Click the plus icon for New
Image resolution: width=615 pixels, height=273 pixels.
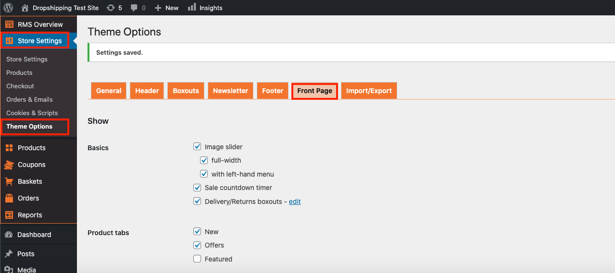pos(158,8)
